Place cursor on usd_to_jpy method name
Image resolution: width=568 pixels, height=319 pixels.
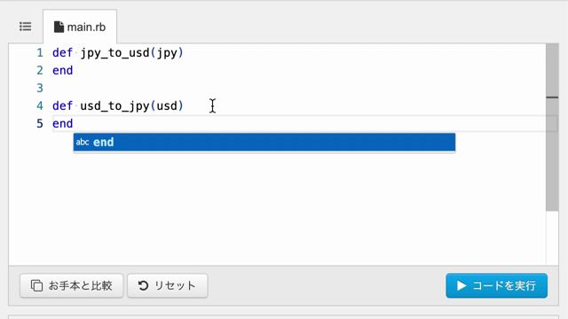[114, 106]
